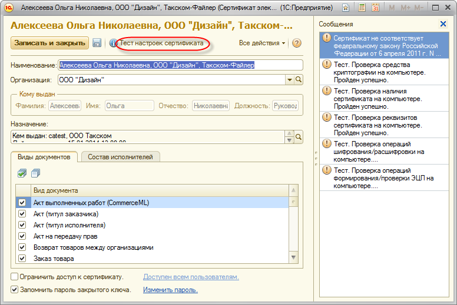457x305 pixels.
Task: Select message about cryptography check test
Action: 384,72
